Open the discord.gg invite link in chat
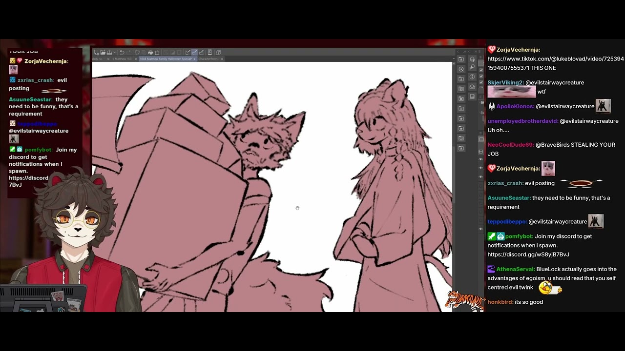625x351 pixels. pyautogui.click(x=528, y=254)
